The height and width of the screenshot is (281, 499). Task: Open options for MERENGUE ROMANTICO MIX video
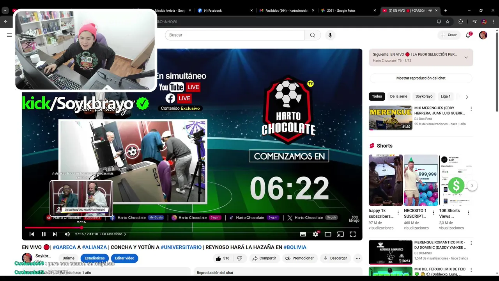click(471, 243)
